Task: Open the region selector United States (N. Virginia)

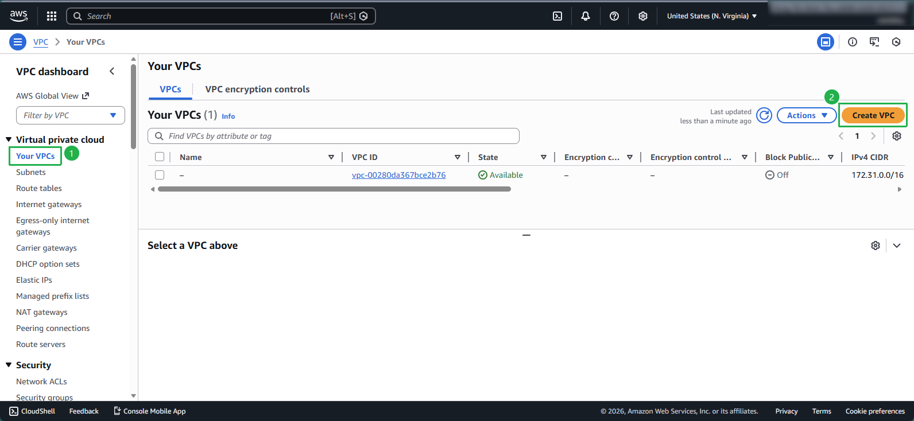Action: pos(712,16)
